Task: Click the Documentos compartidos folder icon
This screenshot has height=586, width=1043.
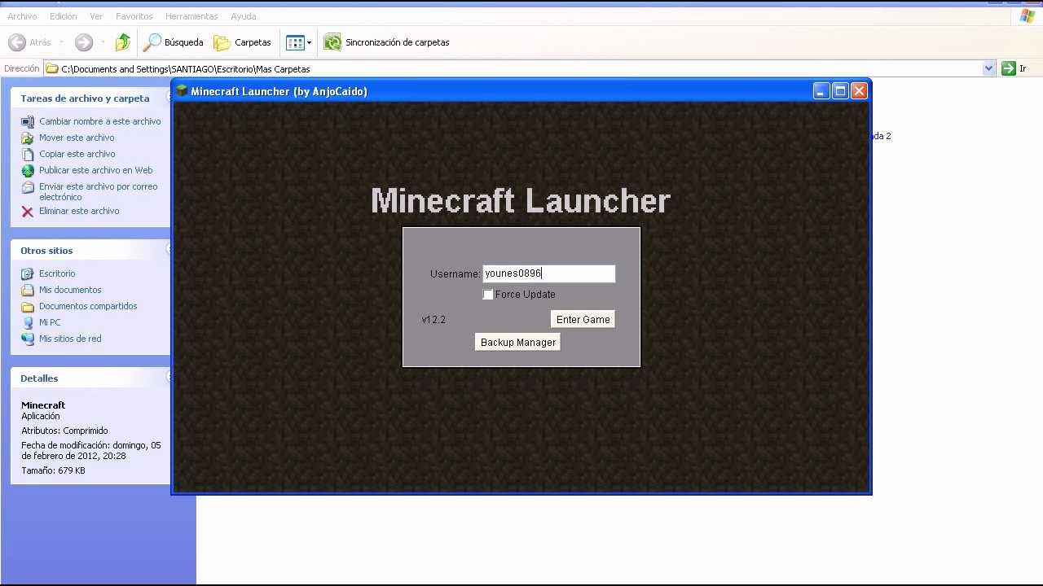Action: click(x=28, y=307)
